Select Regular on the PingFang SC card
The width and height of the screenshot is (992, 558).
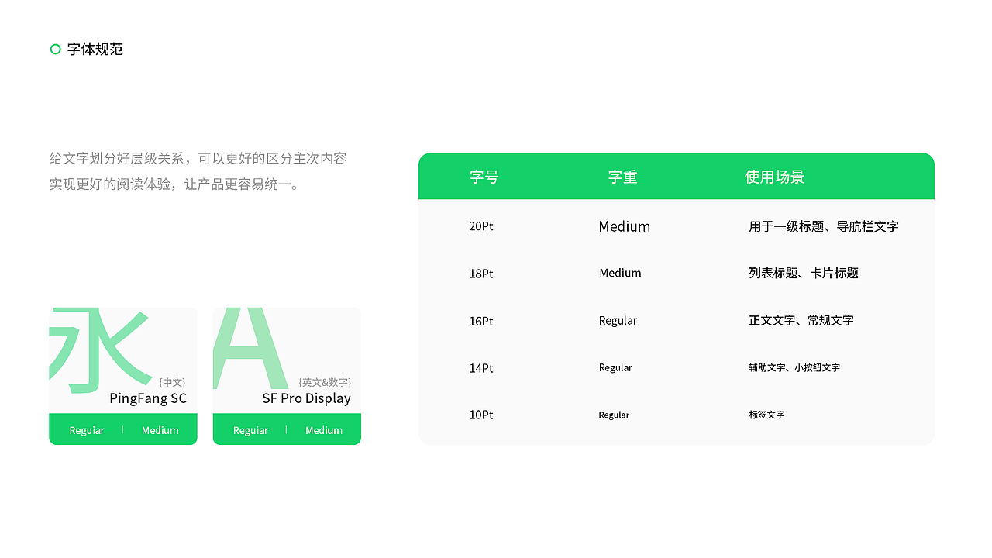[x=87, y=430]
